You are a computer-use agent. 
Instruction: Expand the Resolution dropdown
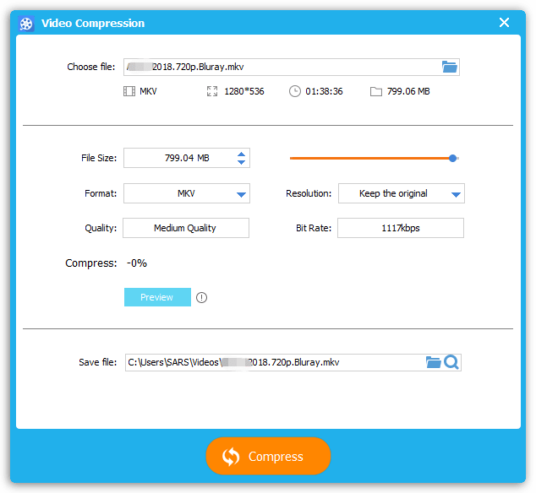click(456, 194)
